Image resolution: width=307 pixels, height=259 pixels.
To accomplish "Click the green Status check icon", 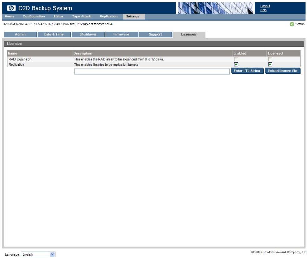I will tap(292, 24).
